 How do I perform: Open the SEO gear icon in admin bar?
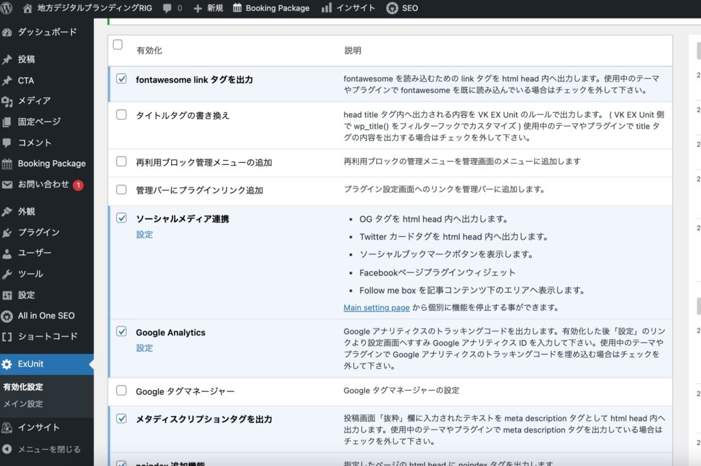tap(392, 8)
